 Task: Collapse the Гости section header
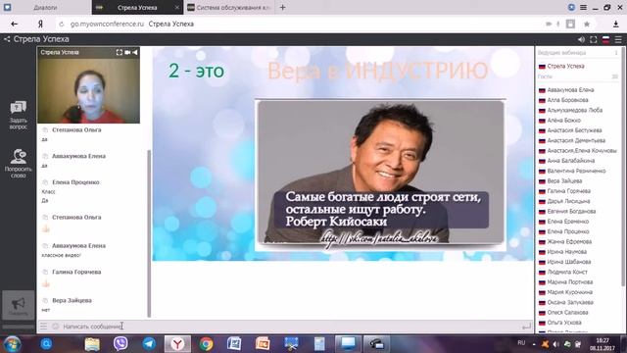pyautogui.click(x=578, y=76)
